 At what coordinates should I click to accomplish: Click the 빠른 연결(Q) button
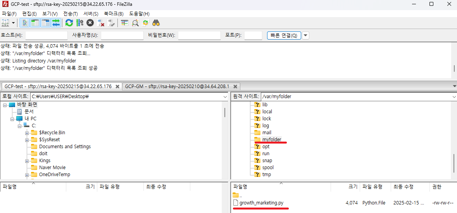(284, 36)
